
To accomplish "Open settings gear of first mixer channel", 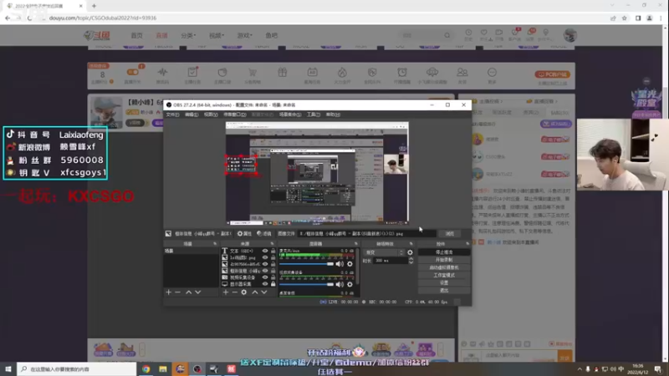I will [350, 264].
